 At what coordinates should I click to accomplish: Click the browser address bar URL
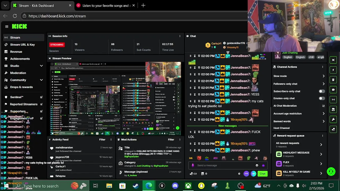pyautogui.click(x=57, y=16)
